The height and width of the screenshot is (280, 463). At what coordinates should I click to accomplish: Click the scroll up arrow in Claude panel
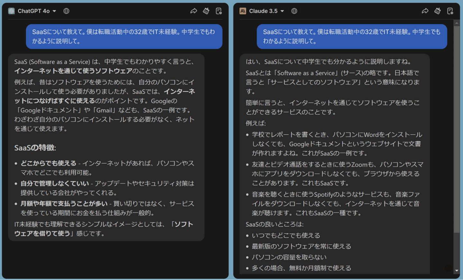click(457, 23)
